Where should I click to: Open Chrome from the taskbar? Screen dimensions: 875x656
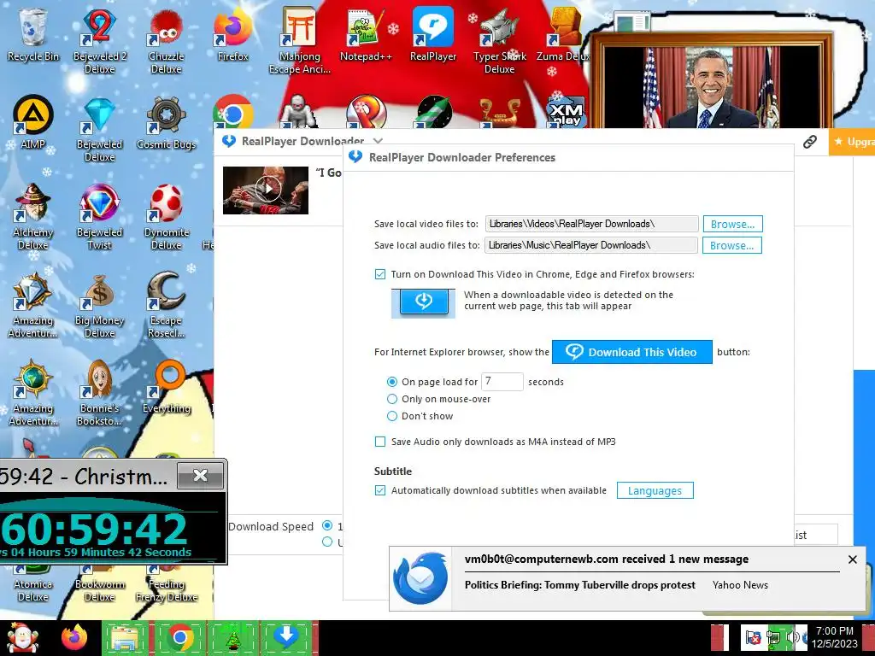(x=179, y=637)
